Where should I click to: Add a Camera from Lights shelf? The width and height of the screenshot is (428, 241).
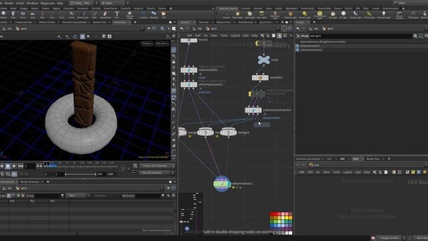(x=226, y=15)
